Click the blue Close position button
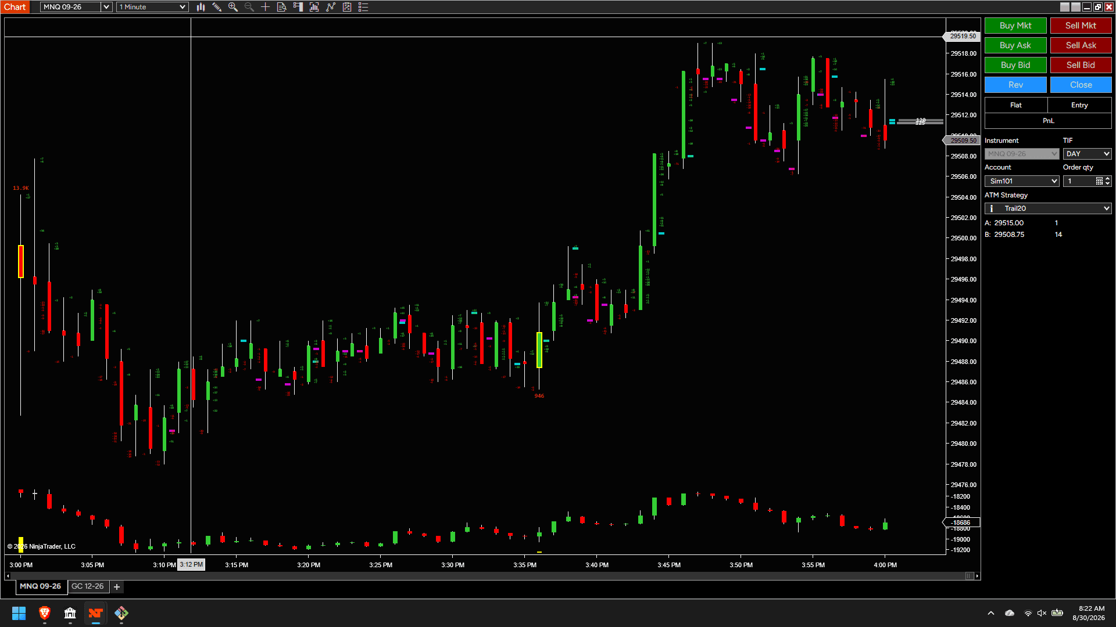 click(1081, 85)
